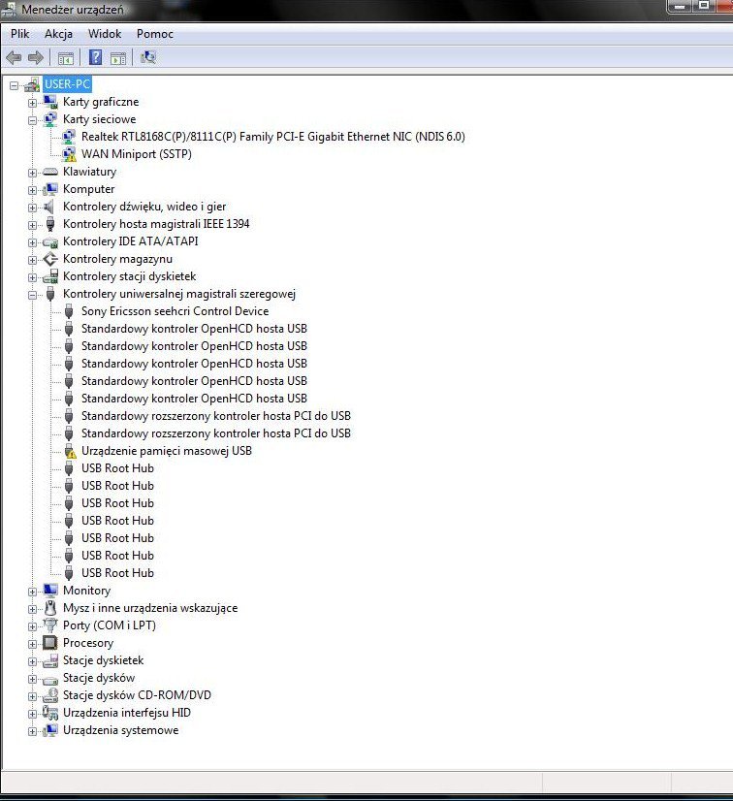733x801 pixels.
Task: Click the Porty (COM i LPT) icon
Action: point(50,625)
